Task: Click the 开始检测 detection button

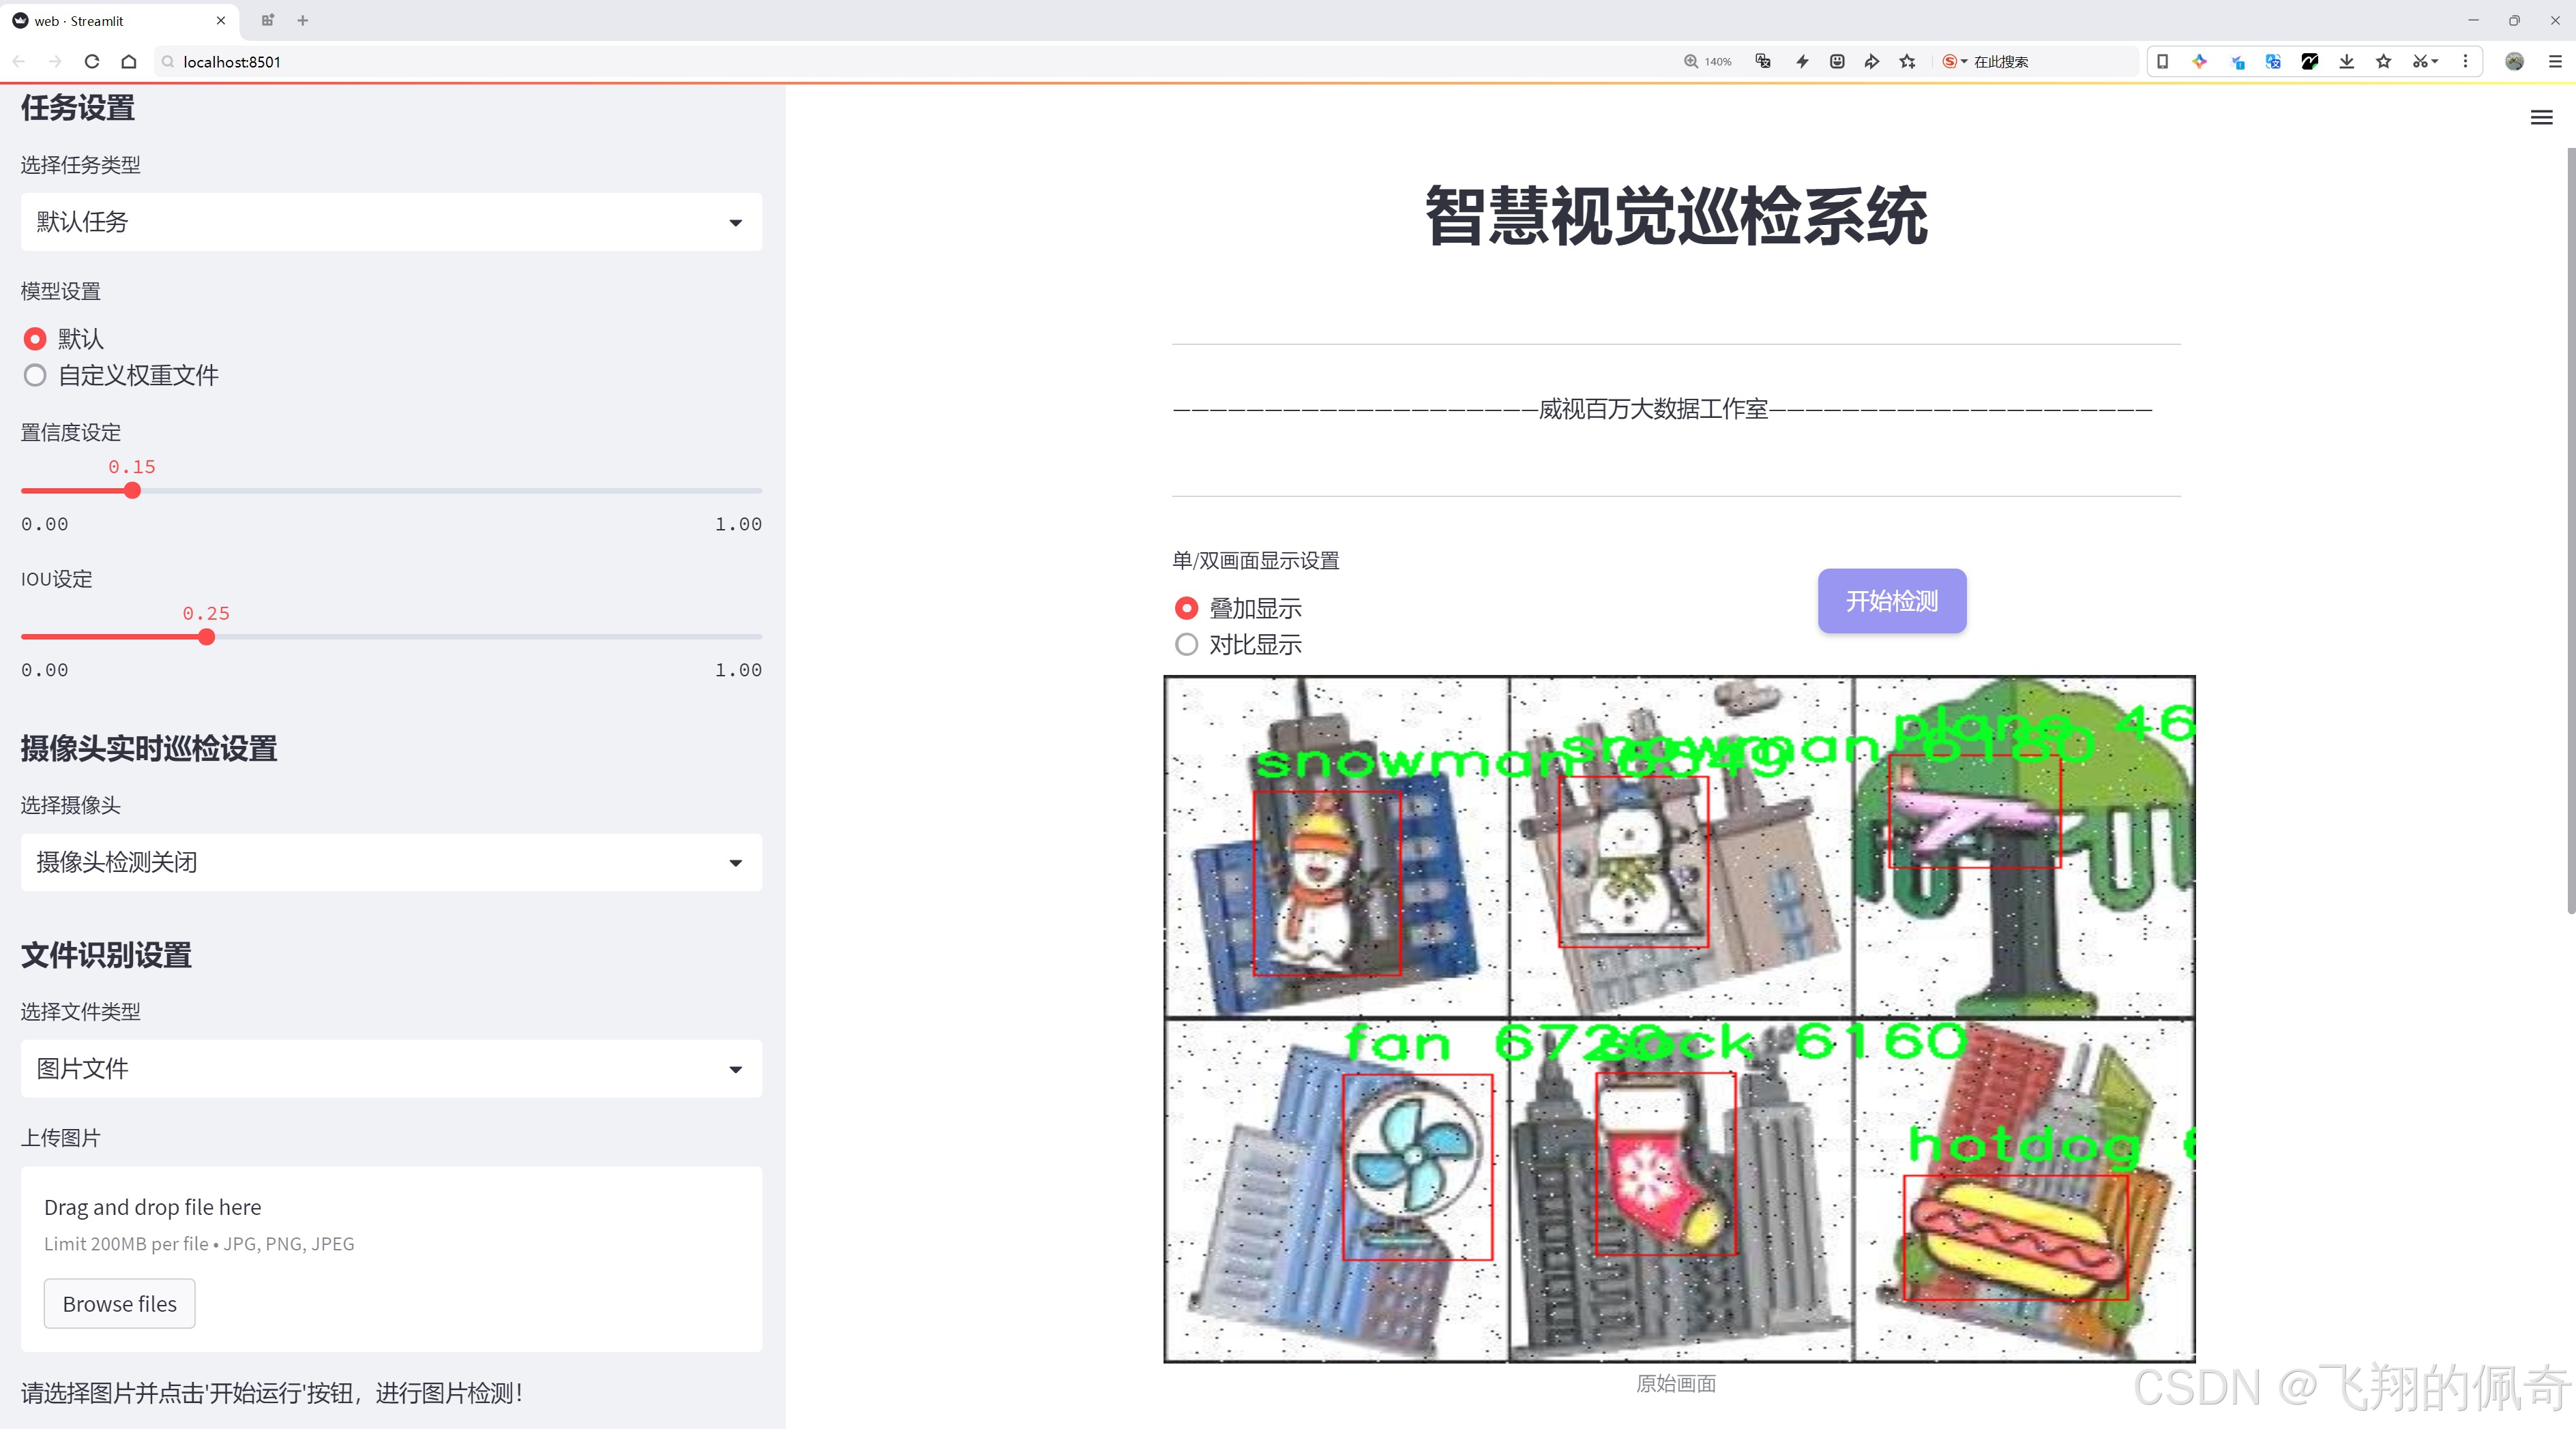Action: coord(1890,601)
